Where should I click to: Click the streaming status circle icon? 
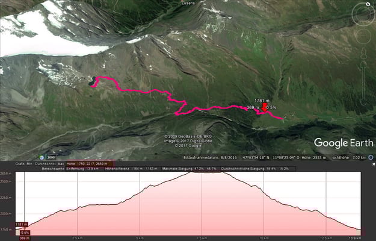tap(371, 158)
